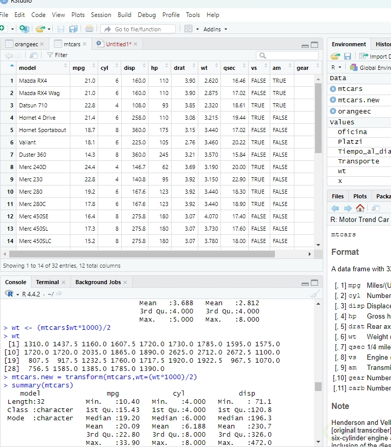This screenshot has height=447, width=391.
Task: Load workspace using Environment folder icon
Action: tap(336, 57)
